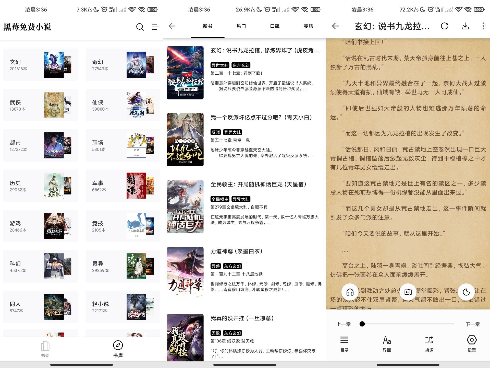Open 界面 font settings
Viewport: 490px width, 368px height.
tap(387, 344)
